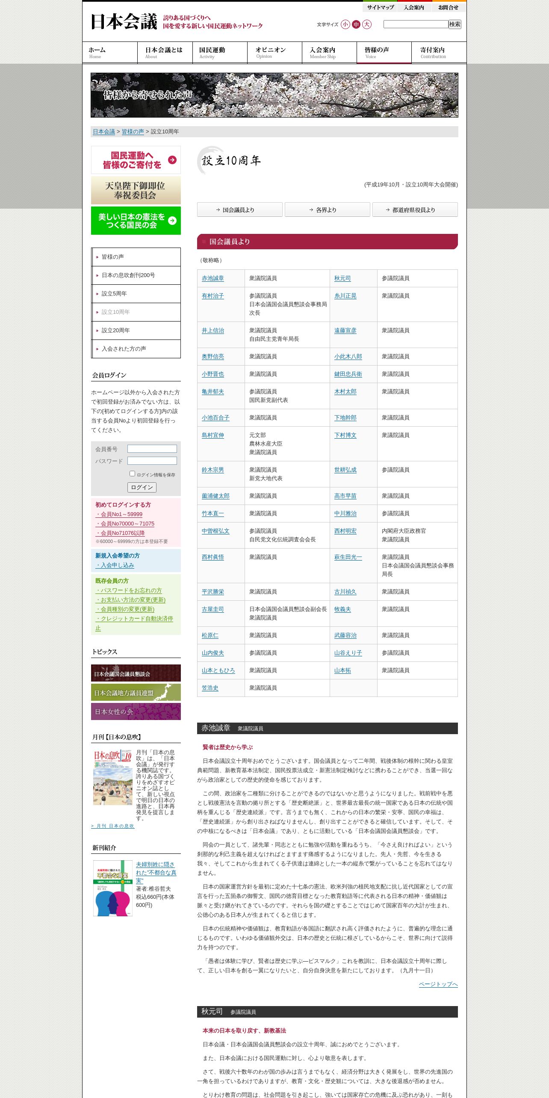Click 鈴木宗男 name link
The height and width of the screenshot is (1098, 549).
tap(213, 470)
